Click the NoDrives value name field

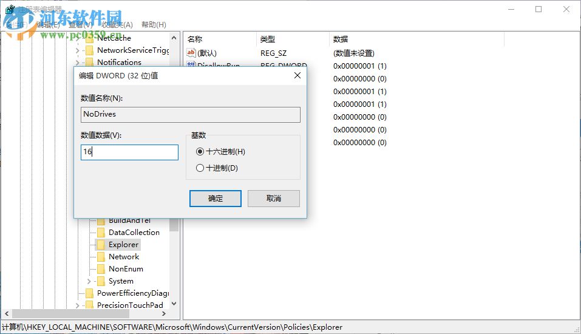click(x=191, y=115)
